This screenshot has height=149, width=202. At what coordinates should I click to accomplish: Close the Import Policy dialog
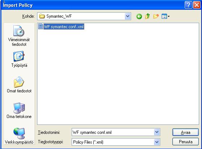click(197, 5)
